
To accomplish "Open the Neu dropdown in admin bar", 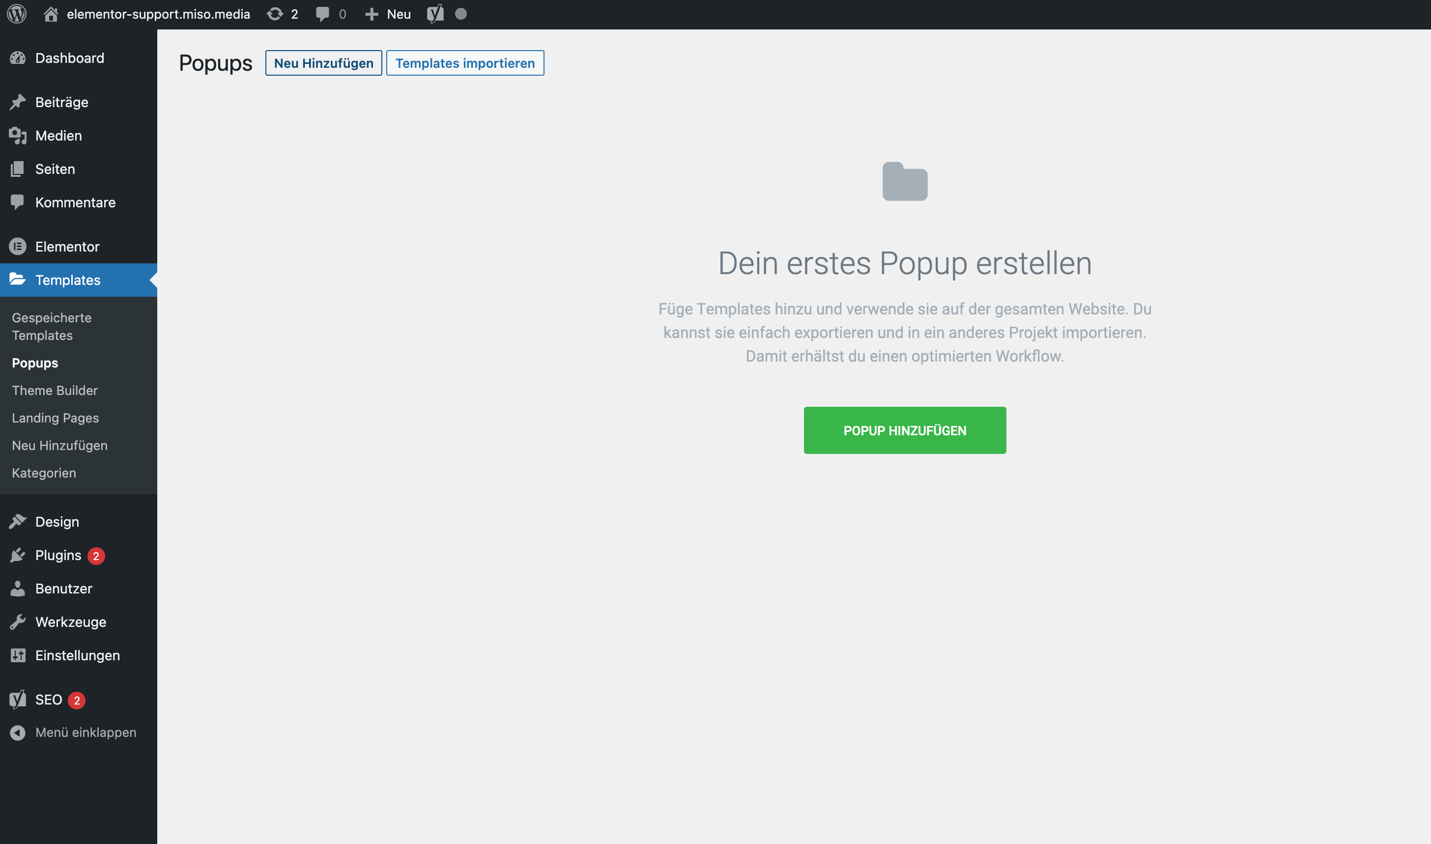I will coord(388,14).
